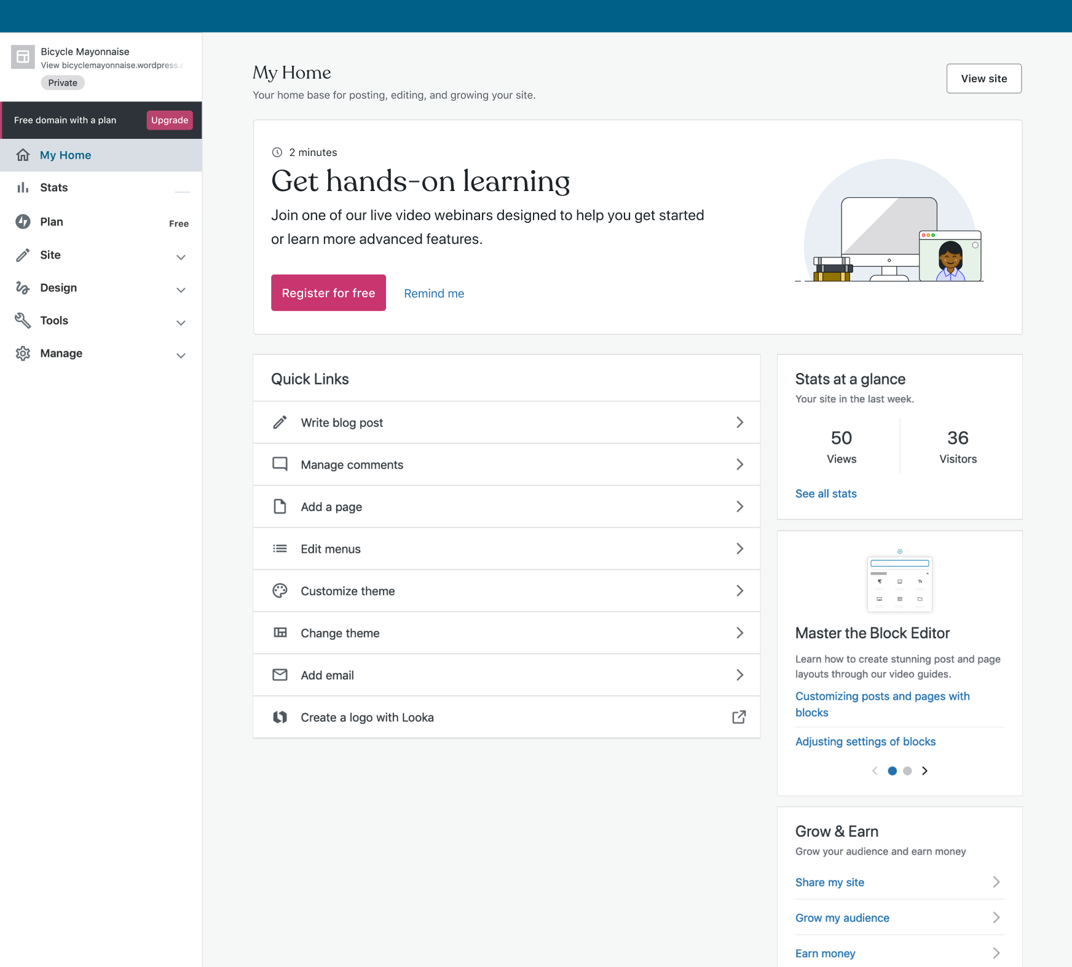The width and height of the screenshot is (1072, 967).
Task: Open the Earn money link
Action: pyautogui.click(x=825, y=953)
